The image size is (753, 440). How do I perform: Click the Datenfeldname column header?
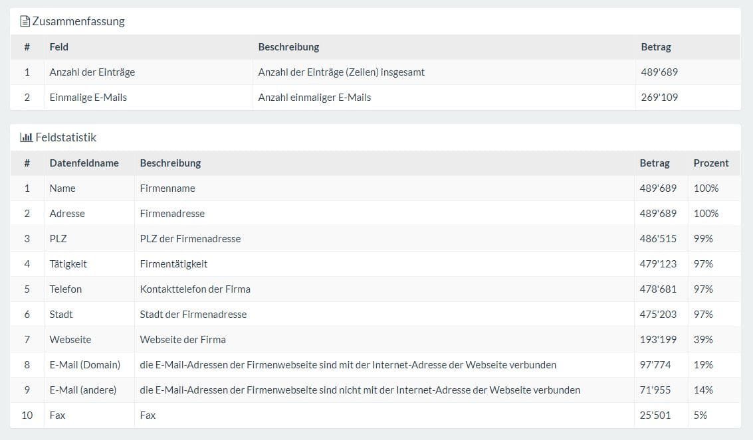coord(84,163)
